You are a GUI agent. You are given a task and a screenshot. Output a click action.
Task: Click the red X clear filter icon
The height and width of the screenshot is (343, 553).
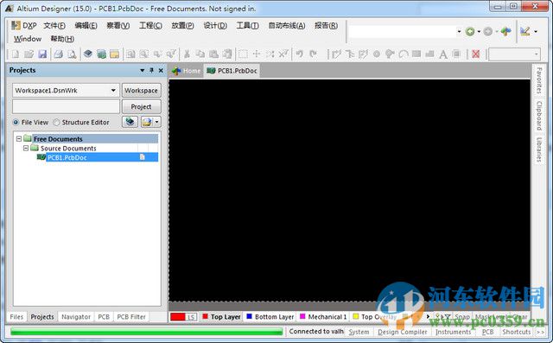(476, 54)
